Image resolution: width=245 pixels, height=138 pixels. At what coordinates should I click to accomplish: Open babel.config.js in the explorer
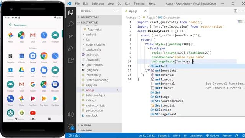pos(95,95)
